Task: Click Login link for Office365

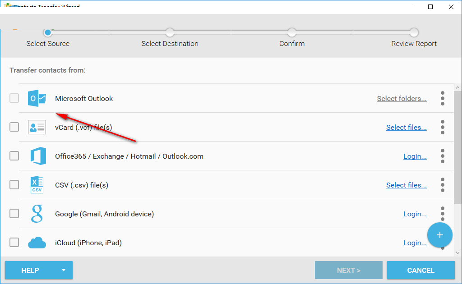Action: tap(415, 156)
